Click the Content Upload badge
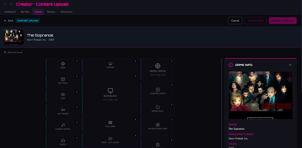Image resolution: width=302 pixels, height=148 pixels. point(28,20)
